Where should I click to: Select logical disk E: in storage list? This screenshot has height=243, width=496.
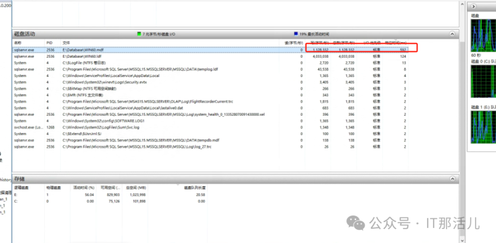click(16, 195)
